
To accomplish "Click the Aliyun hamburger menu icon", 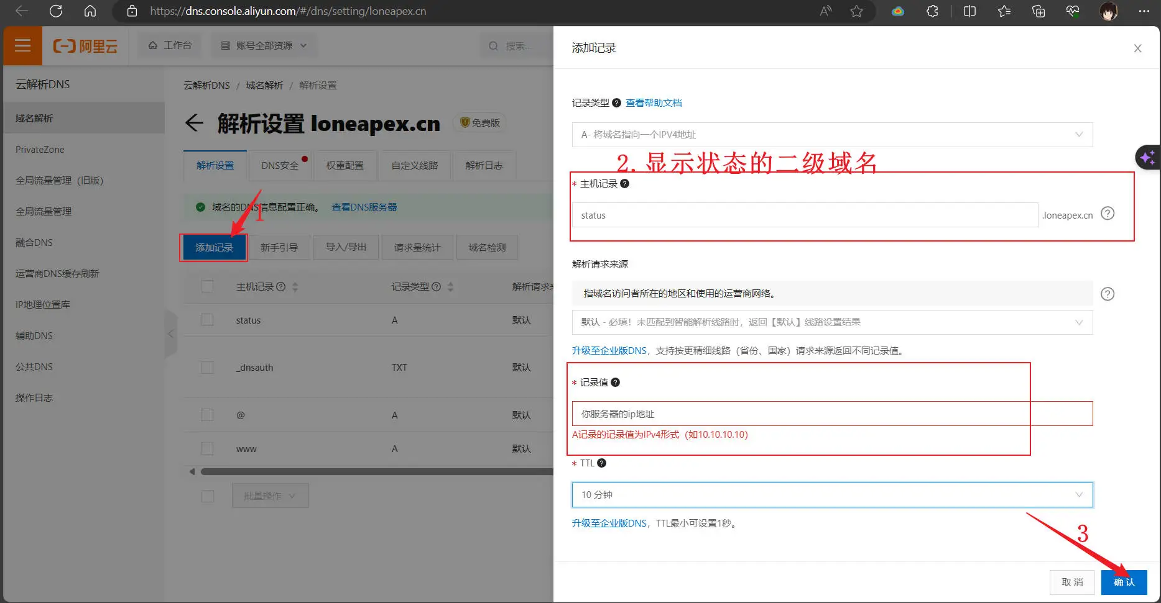I will pos(23,45).
